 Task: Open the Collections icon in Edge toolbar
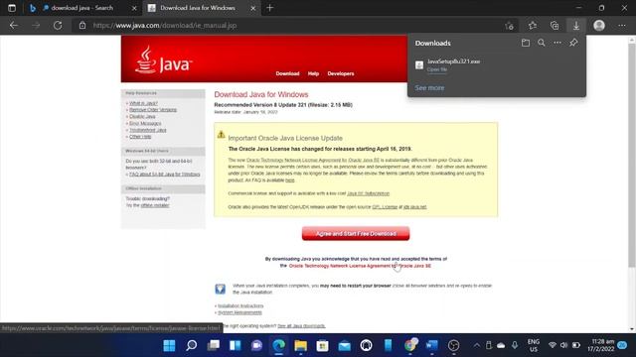(555, 26)
